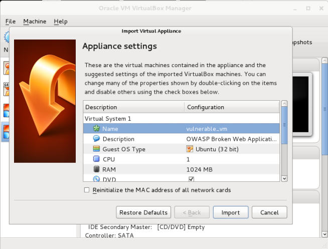Open the Help menu
328x249 pixels.
coord(61,22)
